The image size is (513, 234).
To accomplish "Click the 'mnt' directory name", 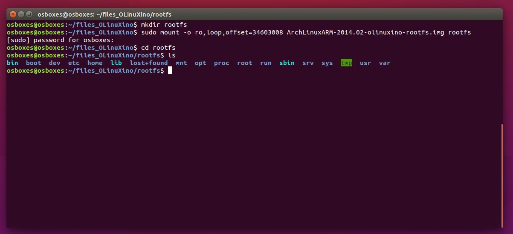I will point(181,63).
